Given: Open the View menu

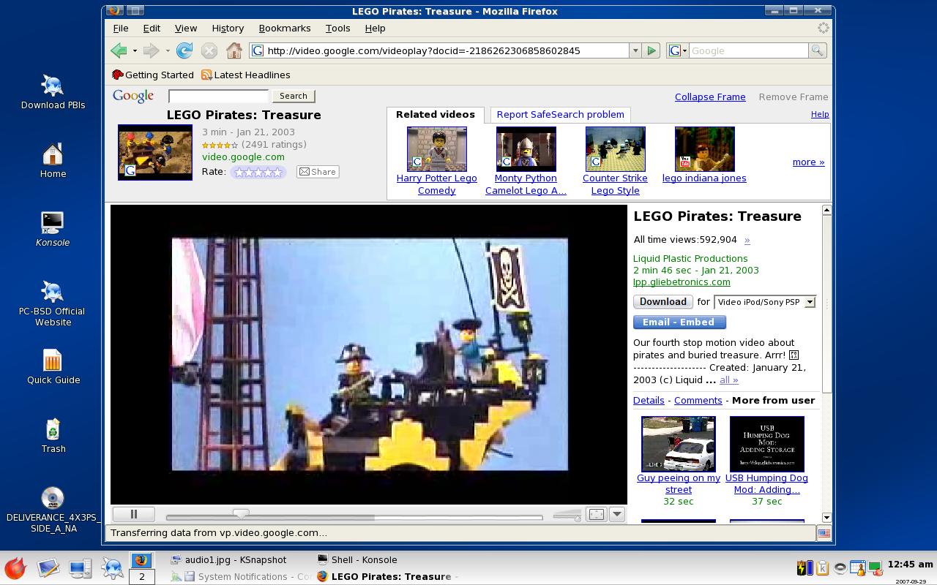Looking at the screenshot, I should (x=186, y=28).
